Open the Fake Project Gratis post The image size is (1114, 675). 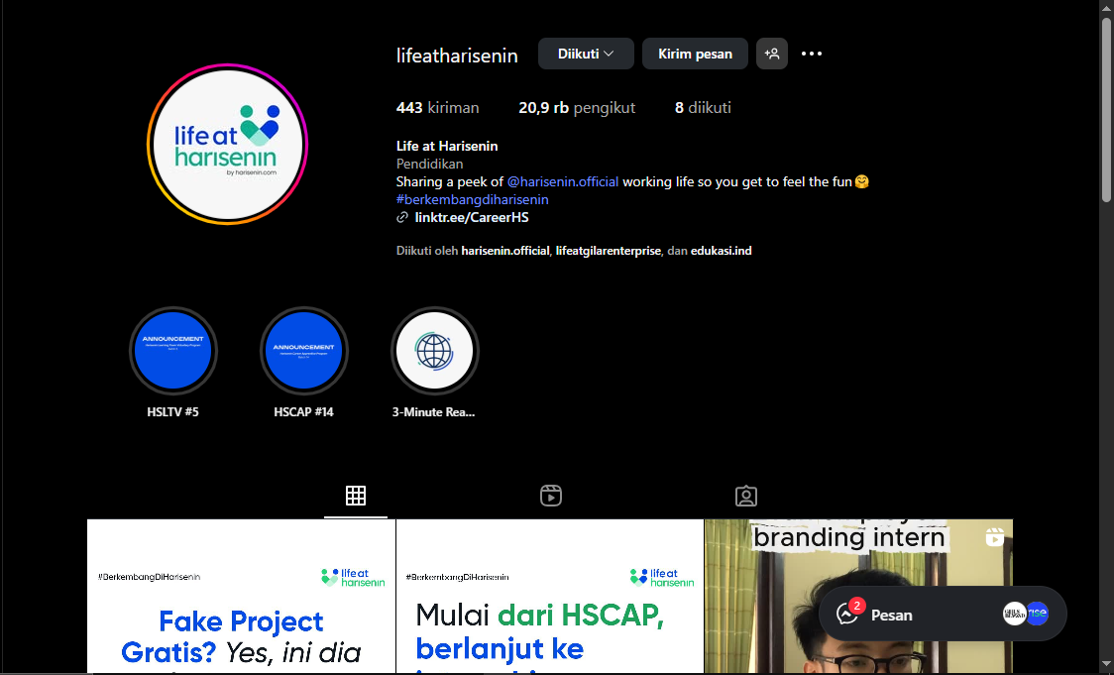pyautogui.click(x=241, y=597)
